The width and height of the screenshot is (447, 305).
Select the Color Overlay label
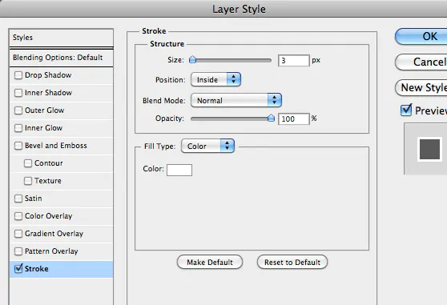48,216
